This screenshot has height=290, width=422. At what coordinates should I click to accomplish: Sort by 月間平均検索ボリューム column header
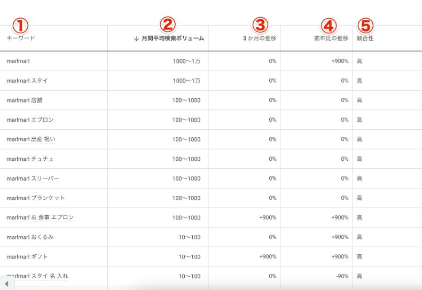(x=173, y=39)
